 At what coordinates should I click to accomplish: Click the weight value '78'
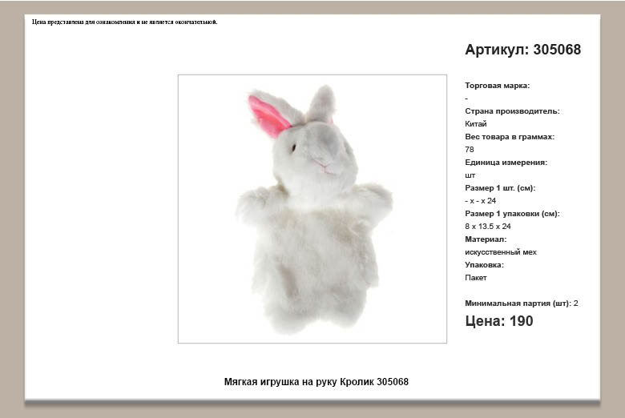(x=469, y=150)
